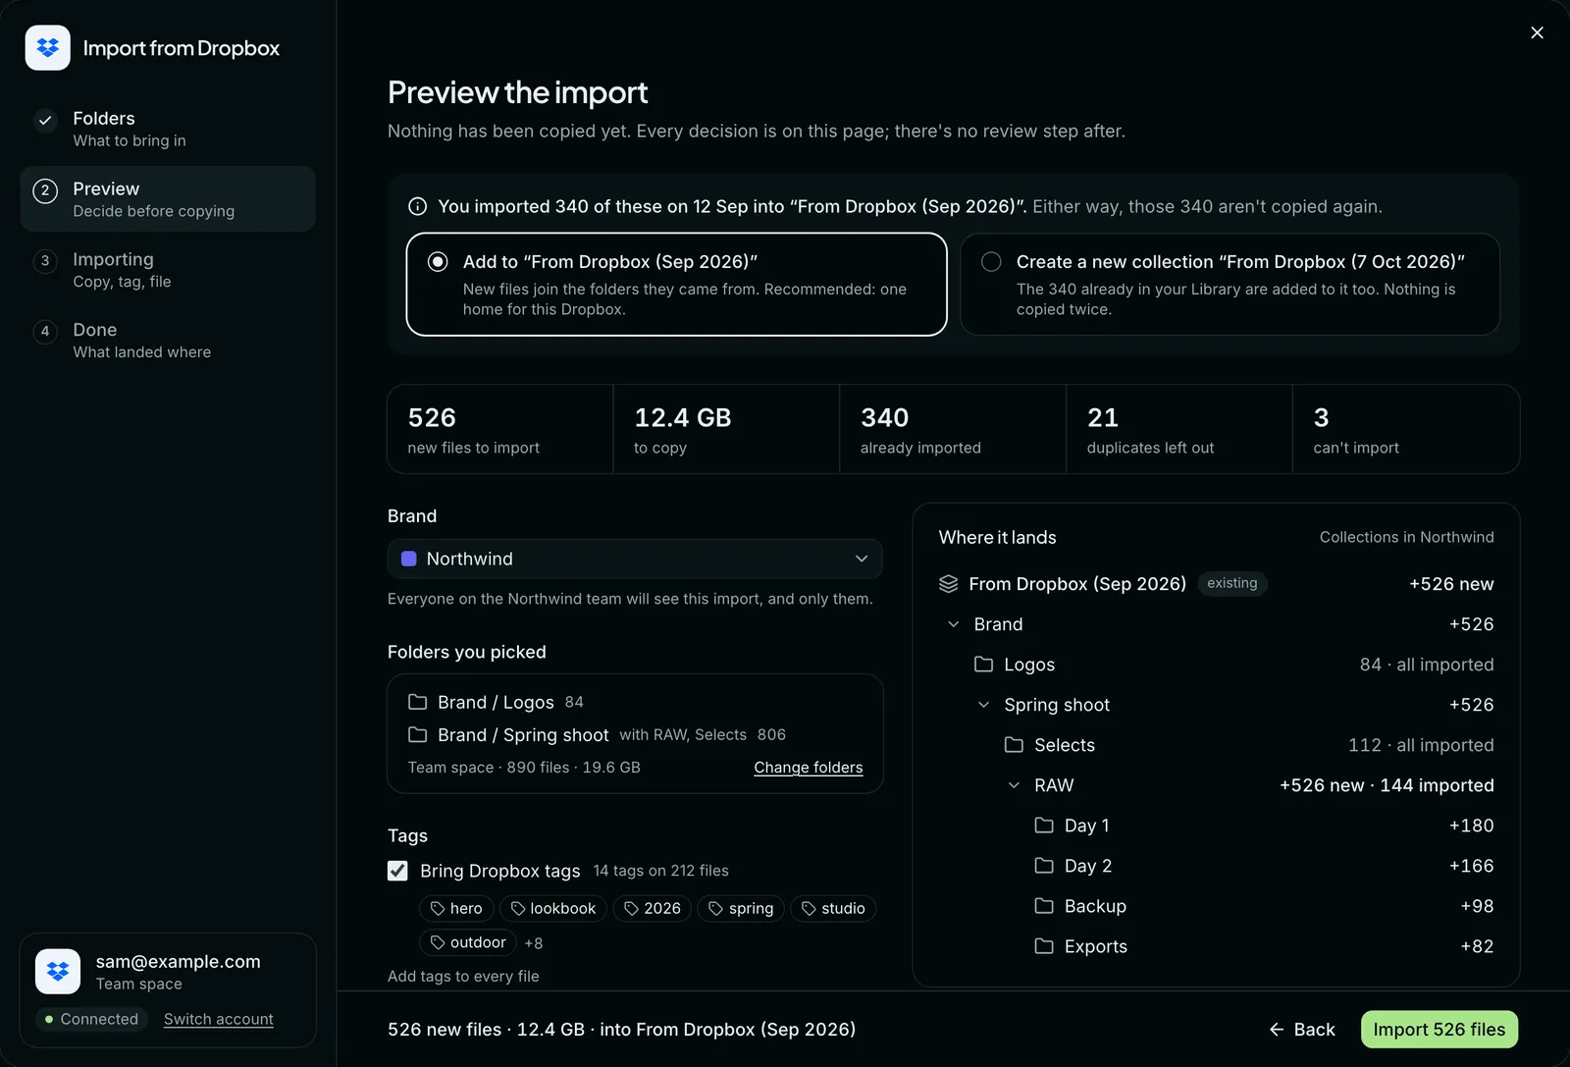Select the Preview step in the sidebar
This screenshot has height=1067, width=1570.
(168, 199)
